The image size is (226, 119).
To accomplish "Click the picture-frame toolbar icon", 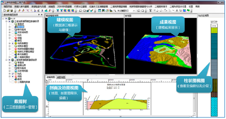I will point(103,11).
